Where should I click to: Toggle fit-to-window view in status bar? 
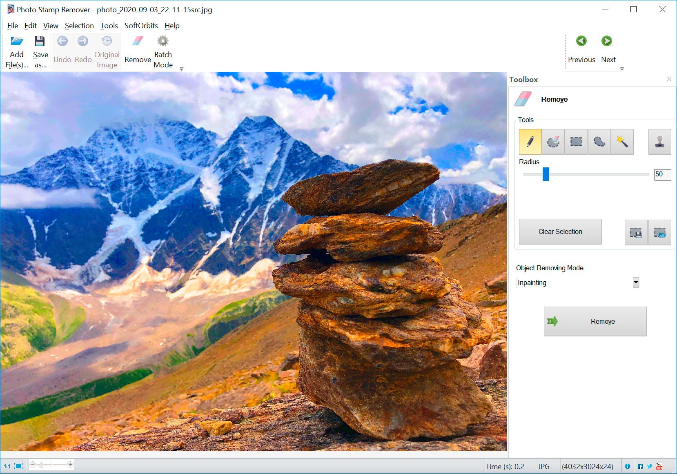point(18,466)
